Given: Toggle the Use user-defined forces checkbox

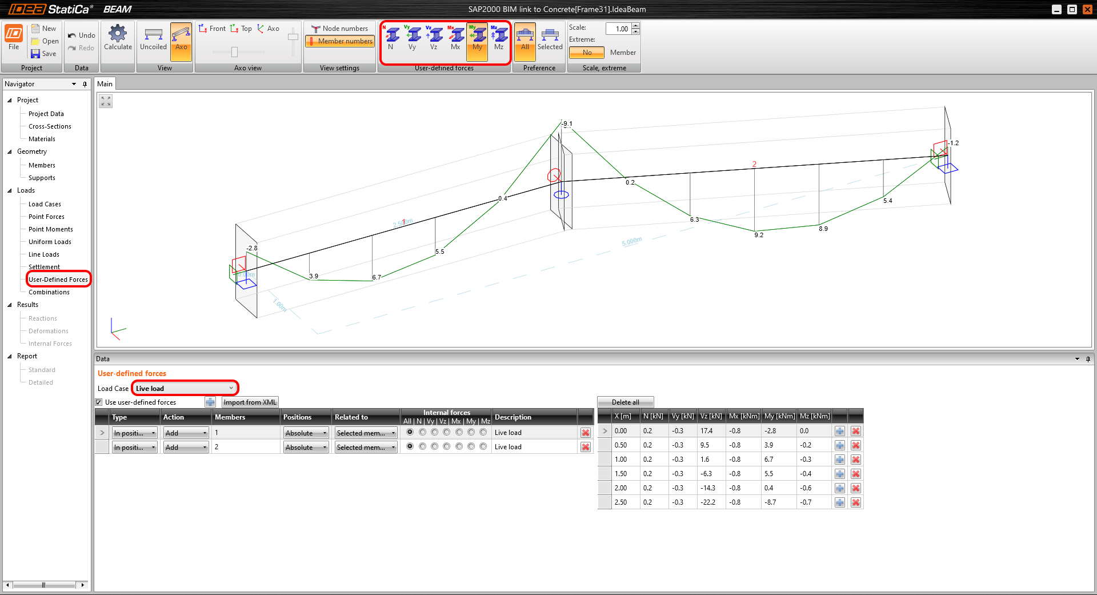Looking at the screenshot, I should [x=99, y=402].
